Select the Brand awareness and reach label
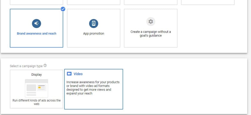 tap(37, 33)
